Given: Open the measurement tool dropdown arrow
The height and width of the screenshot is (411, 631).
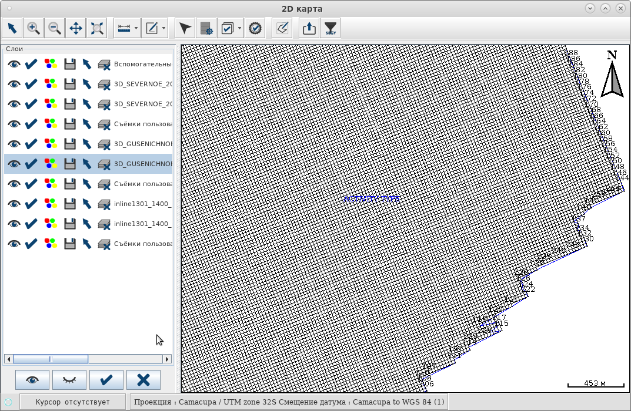Looking at the screenshot, I should (x=136, y=28).
